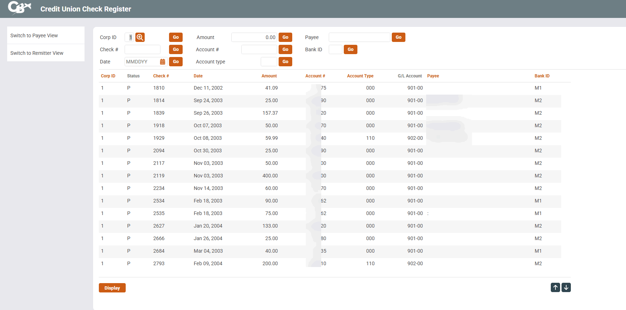The width and height of the screenshot is (626, 310).
Task: Focus the Account type input field
Action: pos(269,62)
